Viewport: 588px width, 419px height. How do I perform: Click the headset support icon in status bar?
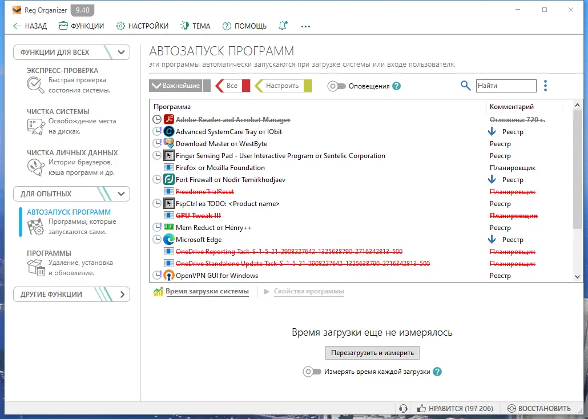click(403, 409)
